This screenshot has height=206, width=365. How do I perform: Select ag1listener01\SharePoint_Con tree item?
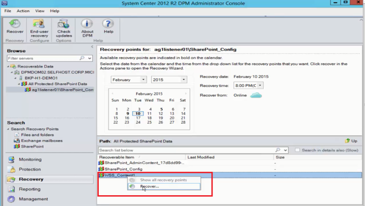pyautogui.click(x=63, y=90)
